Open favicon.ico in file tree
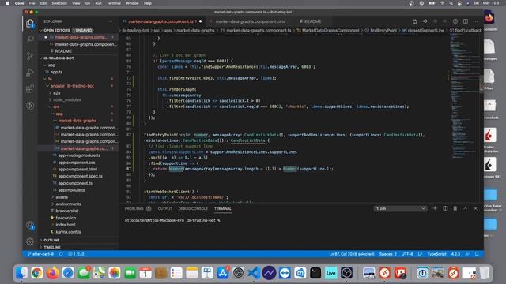The width and height of the screenshot is (506, 284). (x=66, y=218)
